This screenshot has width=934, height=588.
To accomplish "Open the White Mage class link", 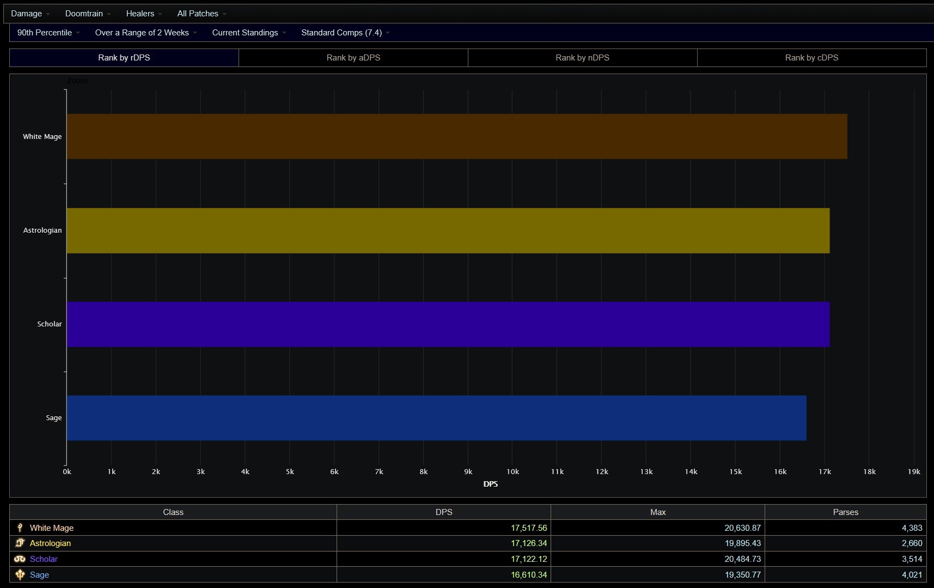I will [52, 528].
